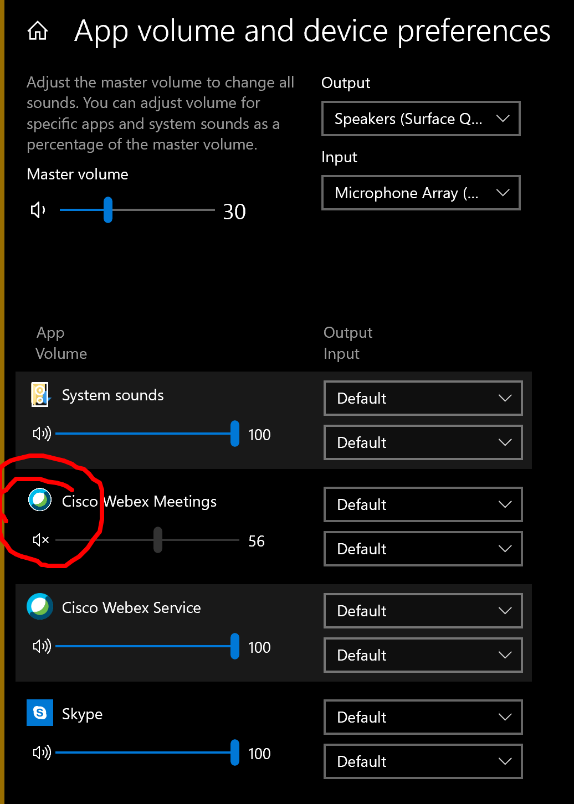Unmute Cisco Webex Meetings speaker icon
574x804 pixels.
41,540
